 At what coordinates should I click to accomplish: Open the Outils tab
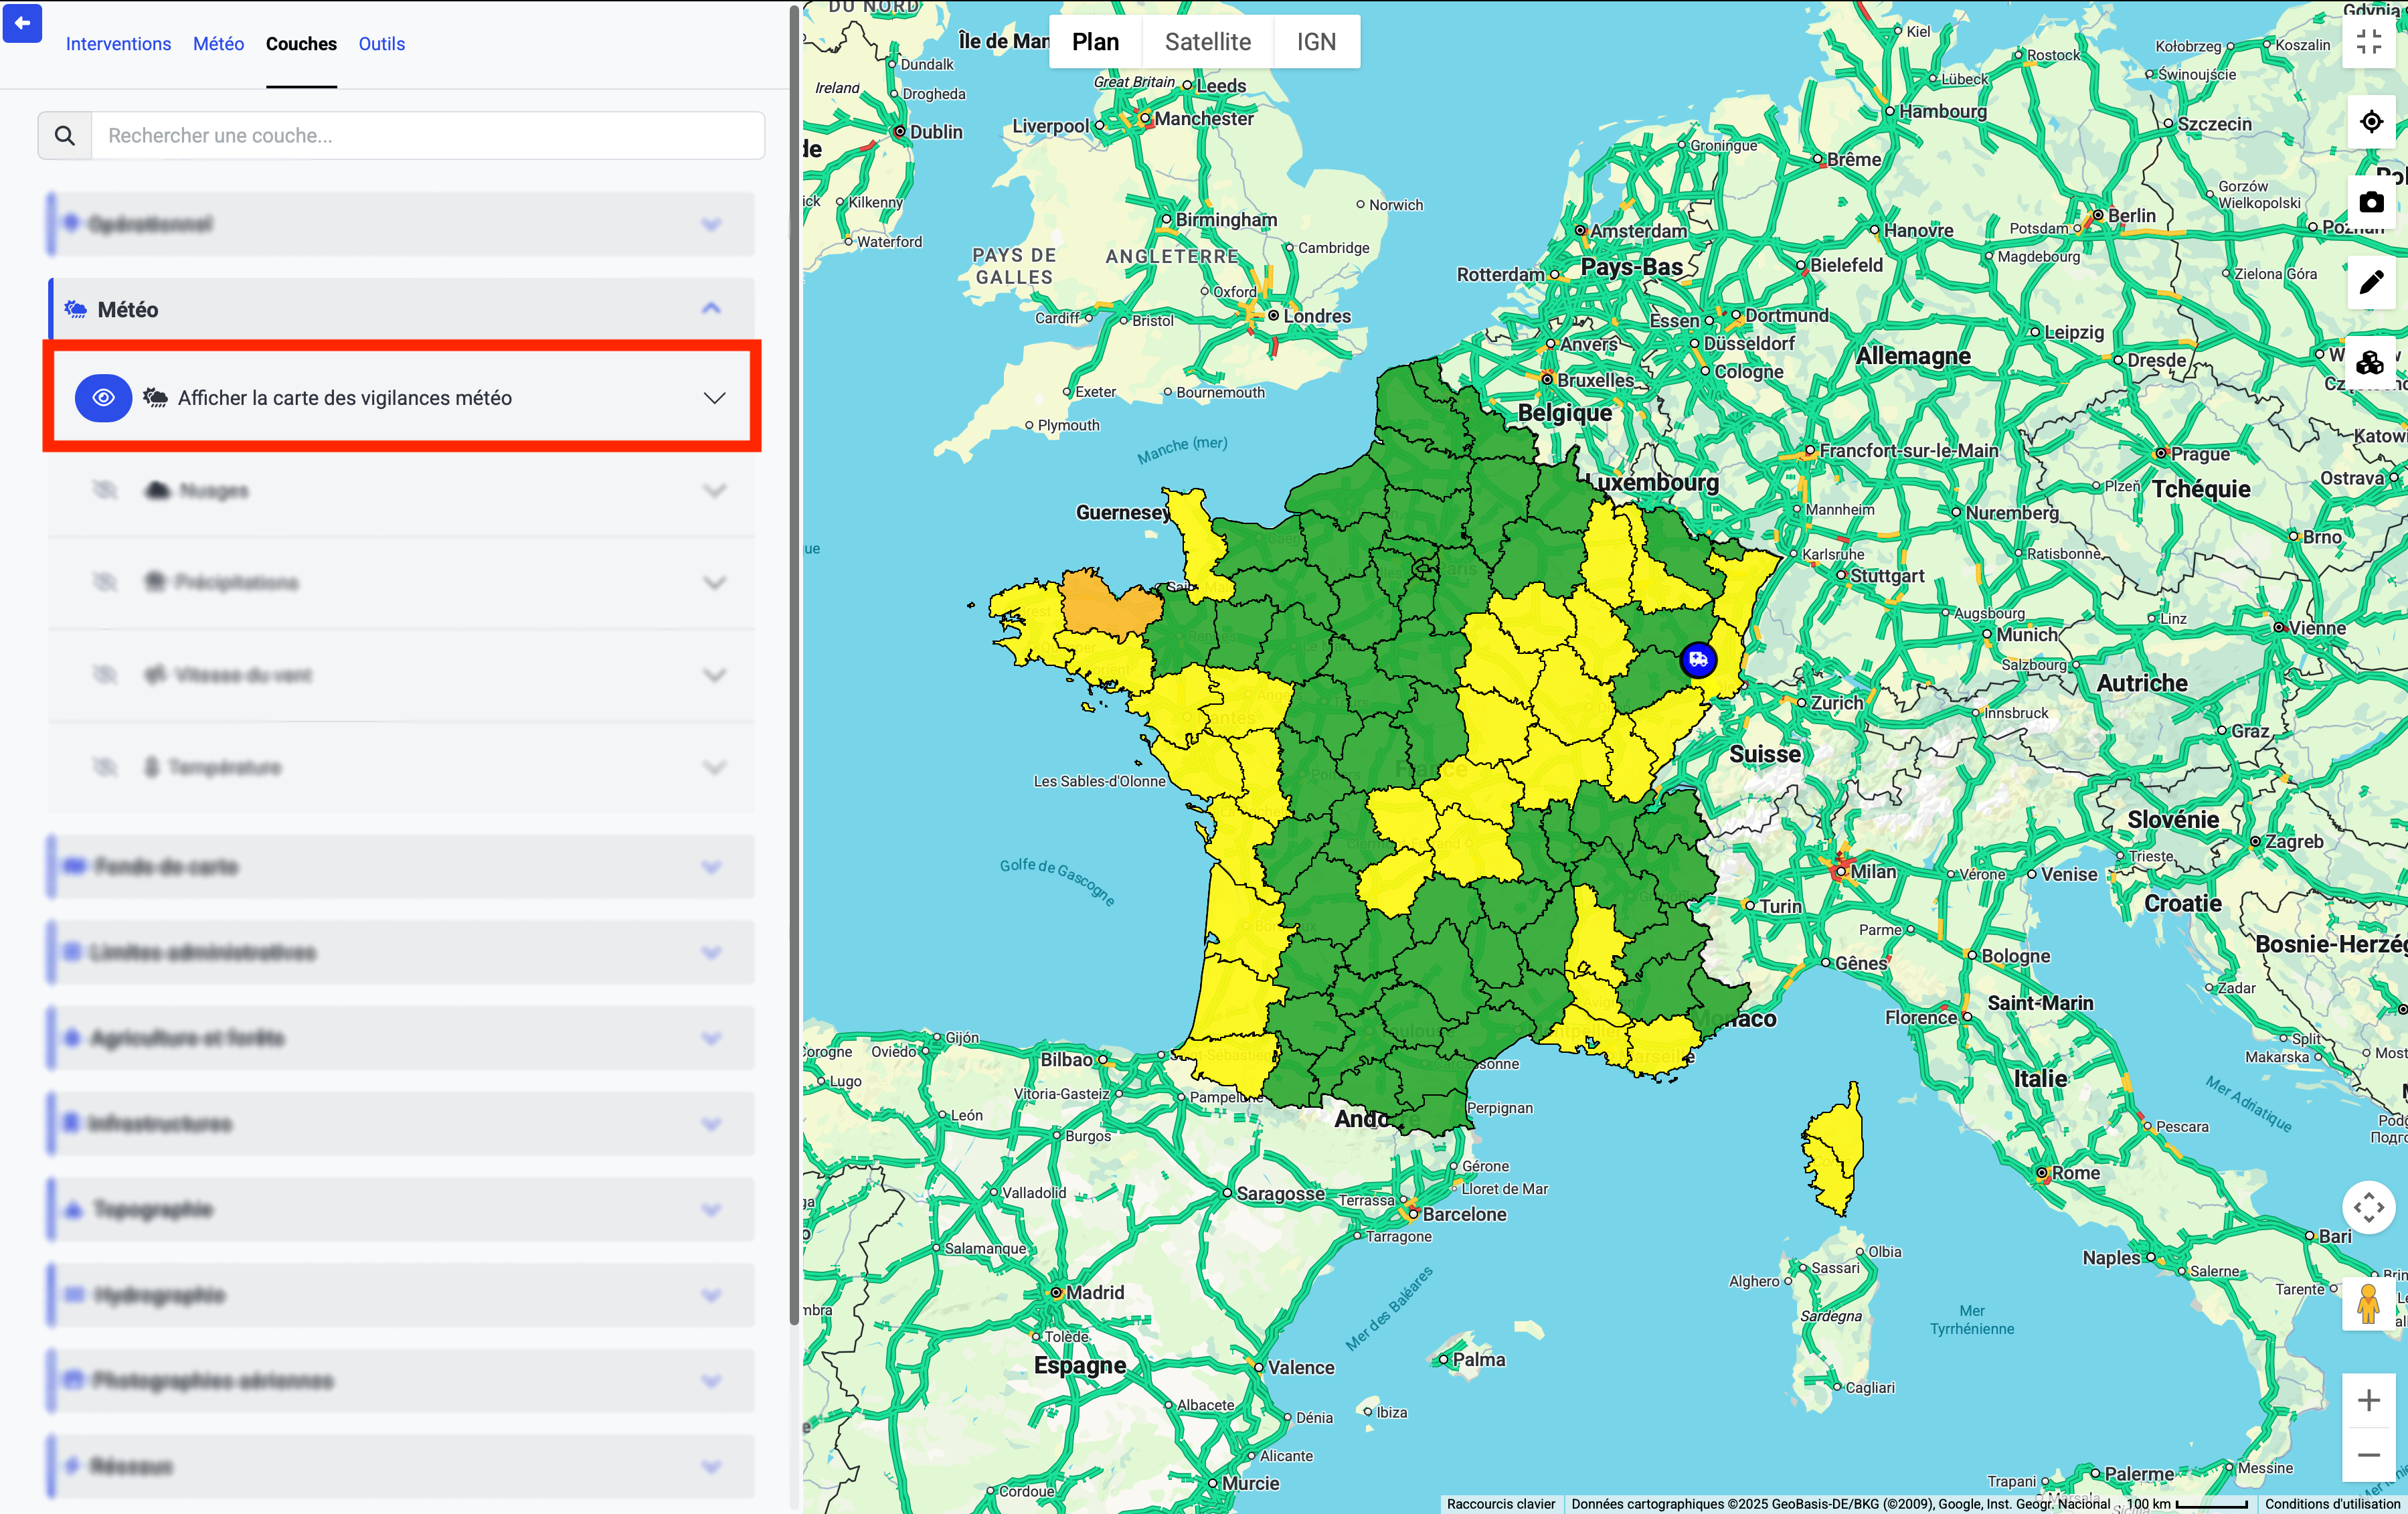(381, 44)
